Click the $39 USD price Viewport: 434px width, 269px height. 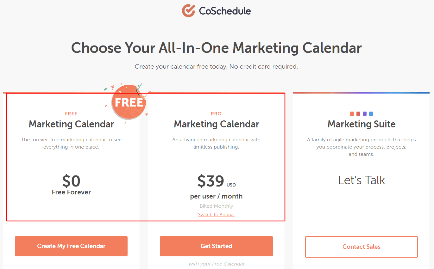pos(216,181)
